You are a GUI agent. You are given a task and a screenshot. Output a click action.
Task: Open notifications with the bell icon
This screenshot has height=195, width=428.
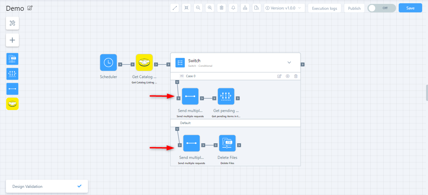[x=233, y=8]
